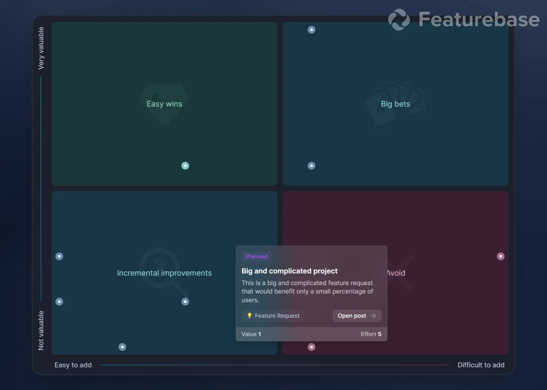Click the 'Big and complicated project' title
Screen dimensions: 547x390
click(x=289, y=271)
